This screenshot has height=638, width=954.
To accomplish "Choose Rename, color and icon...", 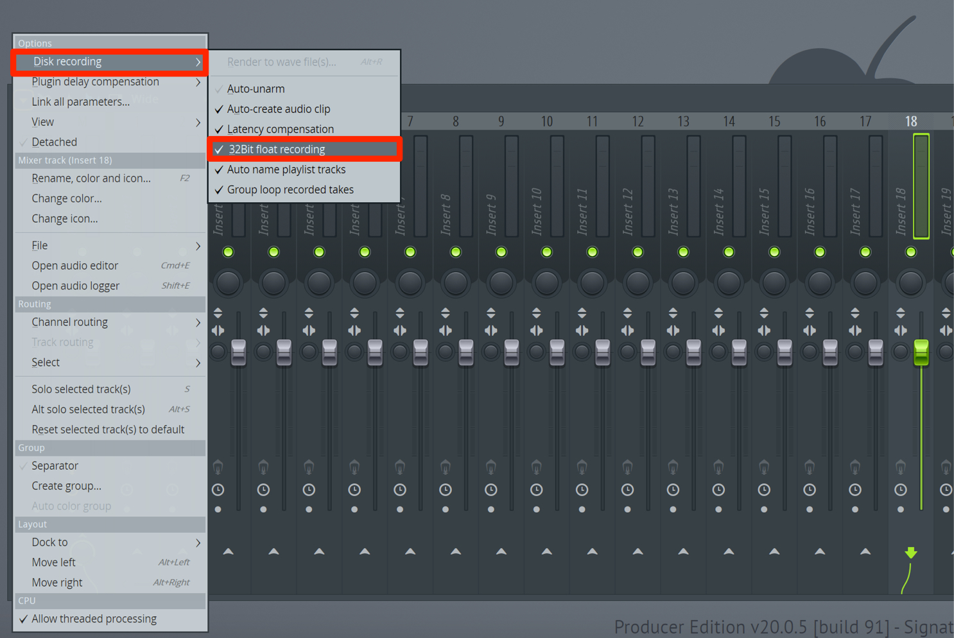I will tap(110, 178).
